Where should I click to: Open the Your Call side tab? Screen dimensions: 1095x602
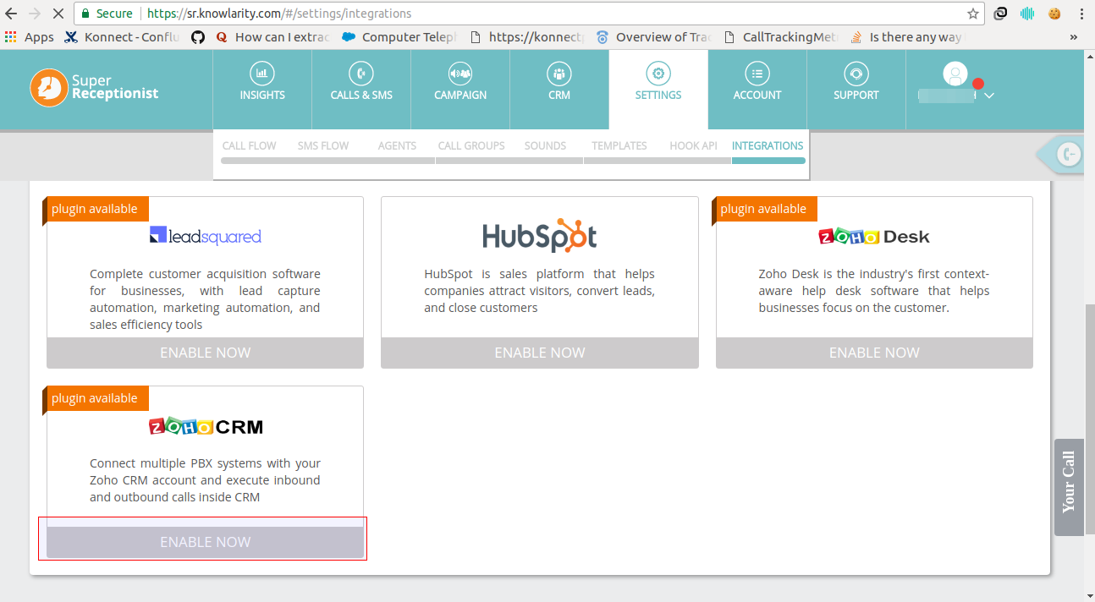(1069, 487)
